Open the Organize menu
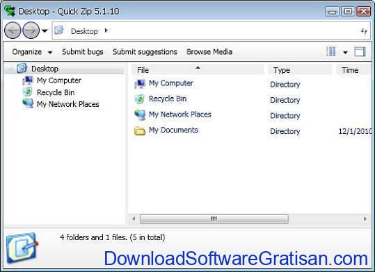 [x=32, y=52]
